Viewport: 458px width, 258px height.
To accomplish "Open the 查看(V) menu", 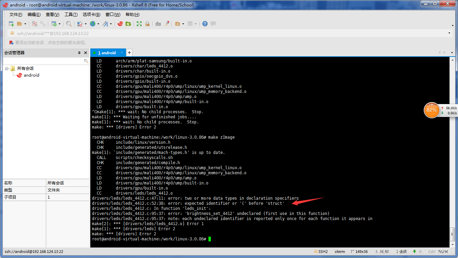I will click(52, 15).
